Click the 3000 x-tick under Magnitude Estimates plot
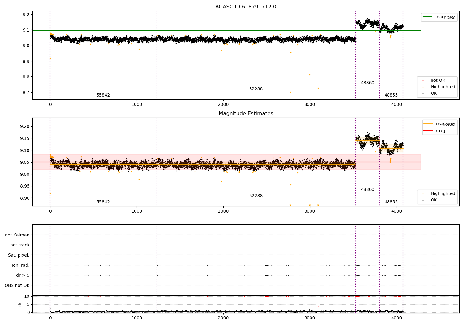Image resolution: width=464 pixels, height=325 pixels. coord(310,211)
